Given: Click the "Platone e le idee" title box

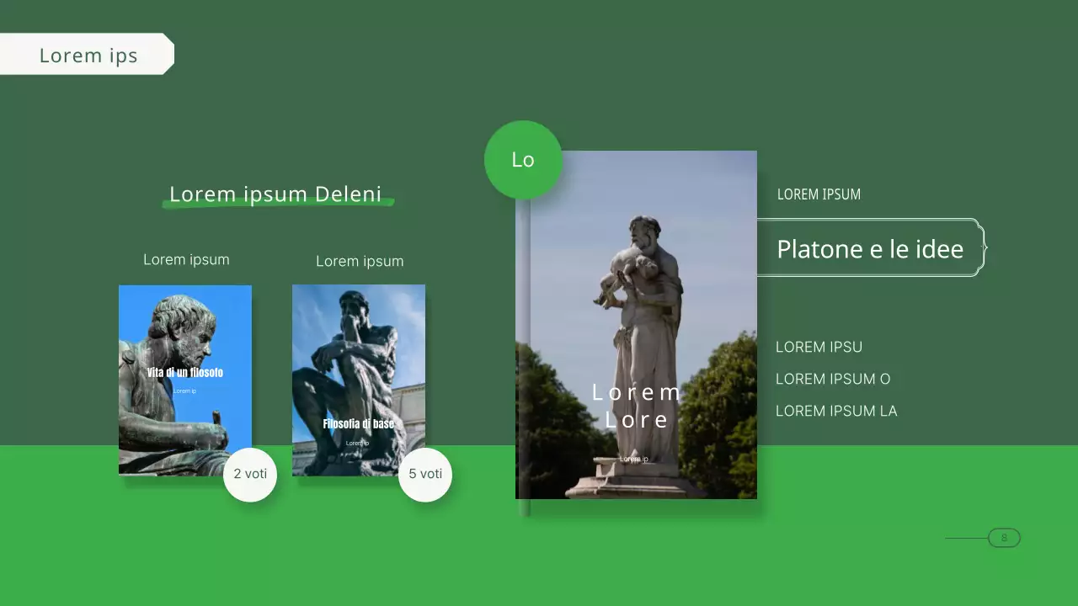Looking at the screenshot, I should point(870,249).
